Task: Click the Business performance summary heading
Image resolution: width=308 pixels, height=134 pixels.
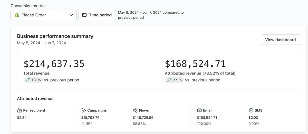Action: (x=55, y=36)
